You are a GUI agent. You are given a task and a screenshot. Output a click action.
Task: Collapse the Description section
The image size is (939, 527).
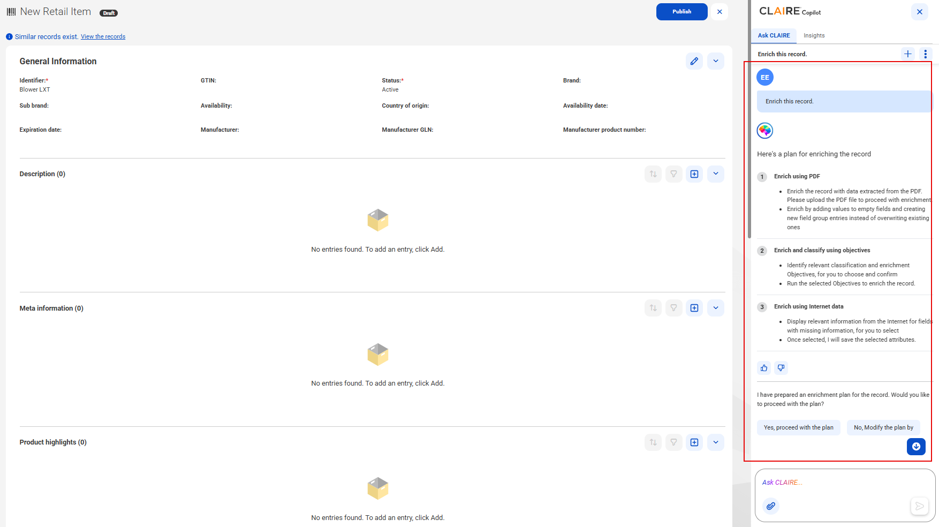click(x=716, y=174)
